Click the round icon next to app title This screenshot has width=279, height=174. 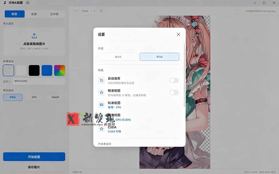(x=28, y=3)
